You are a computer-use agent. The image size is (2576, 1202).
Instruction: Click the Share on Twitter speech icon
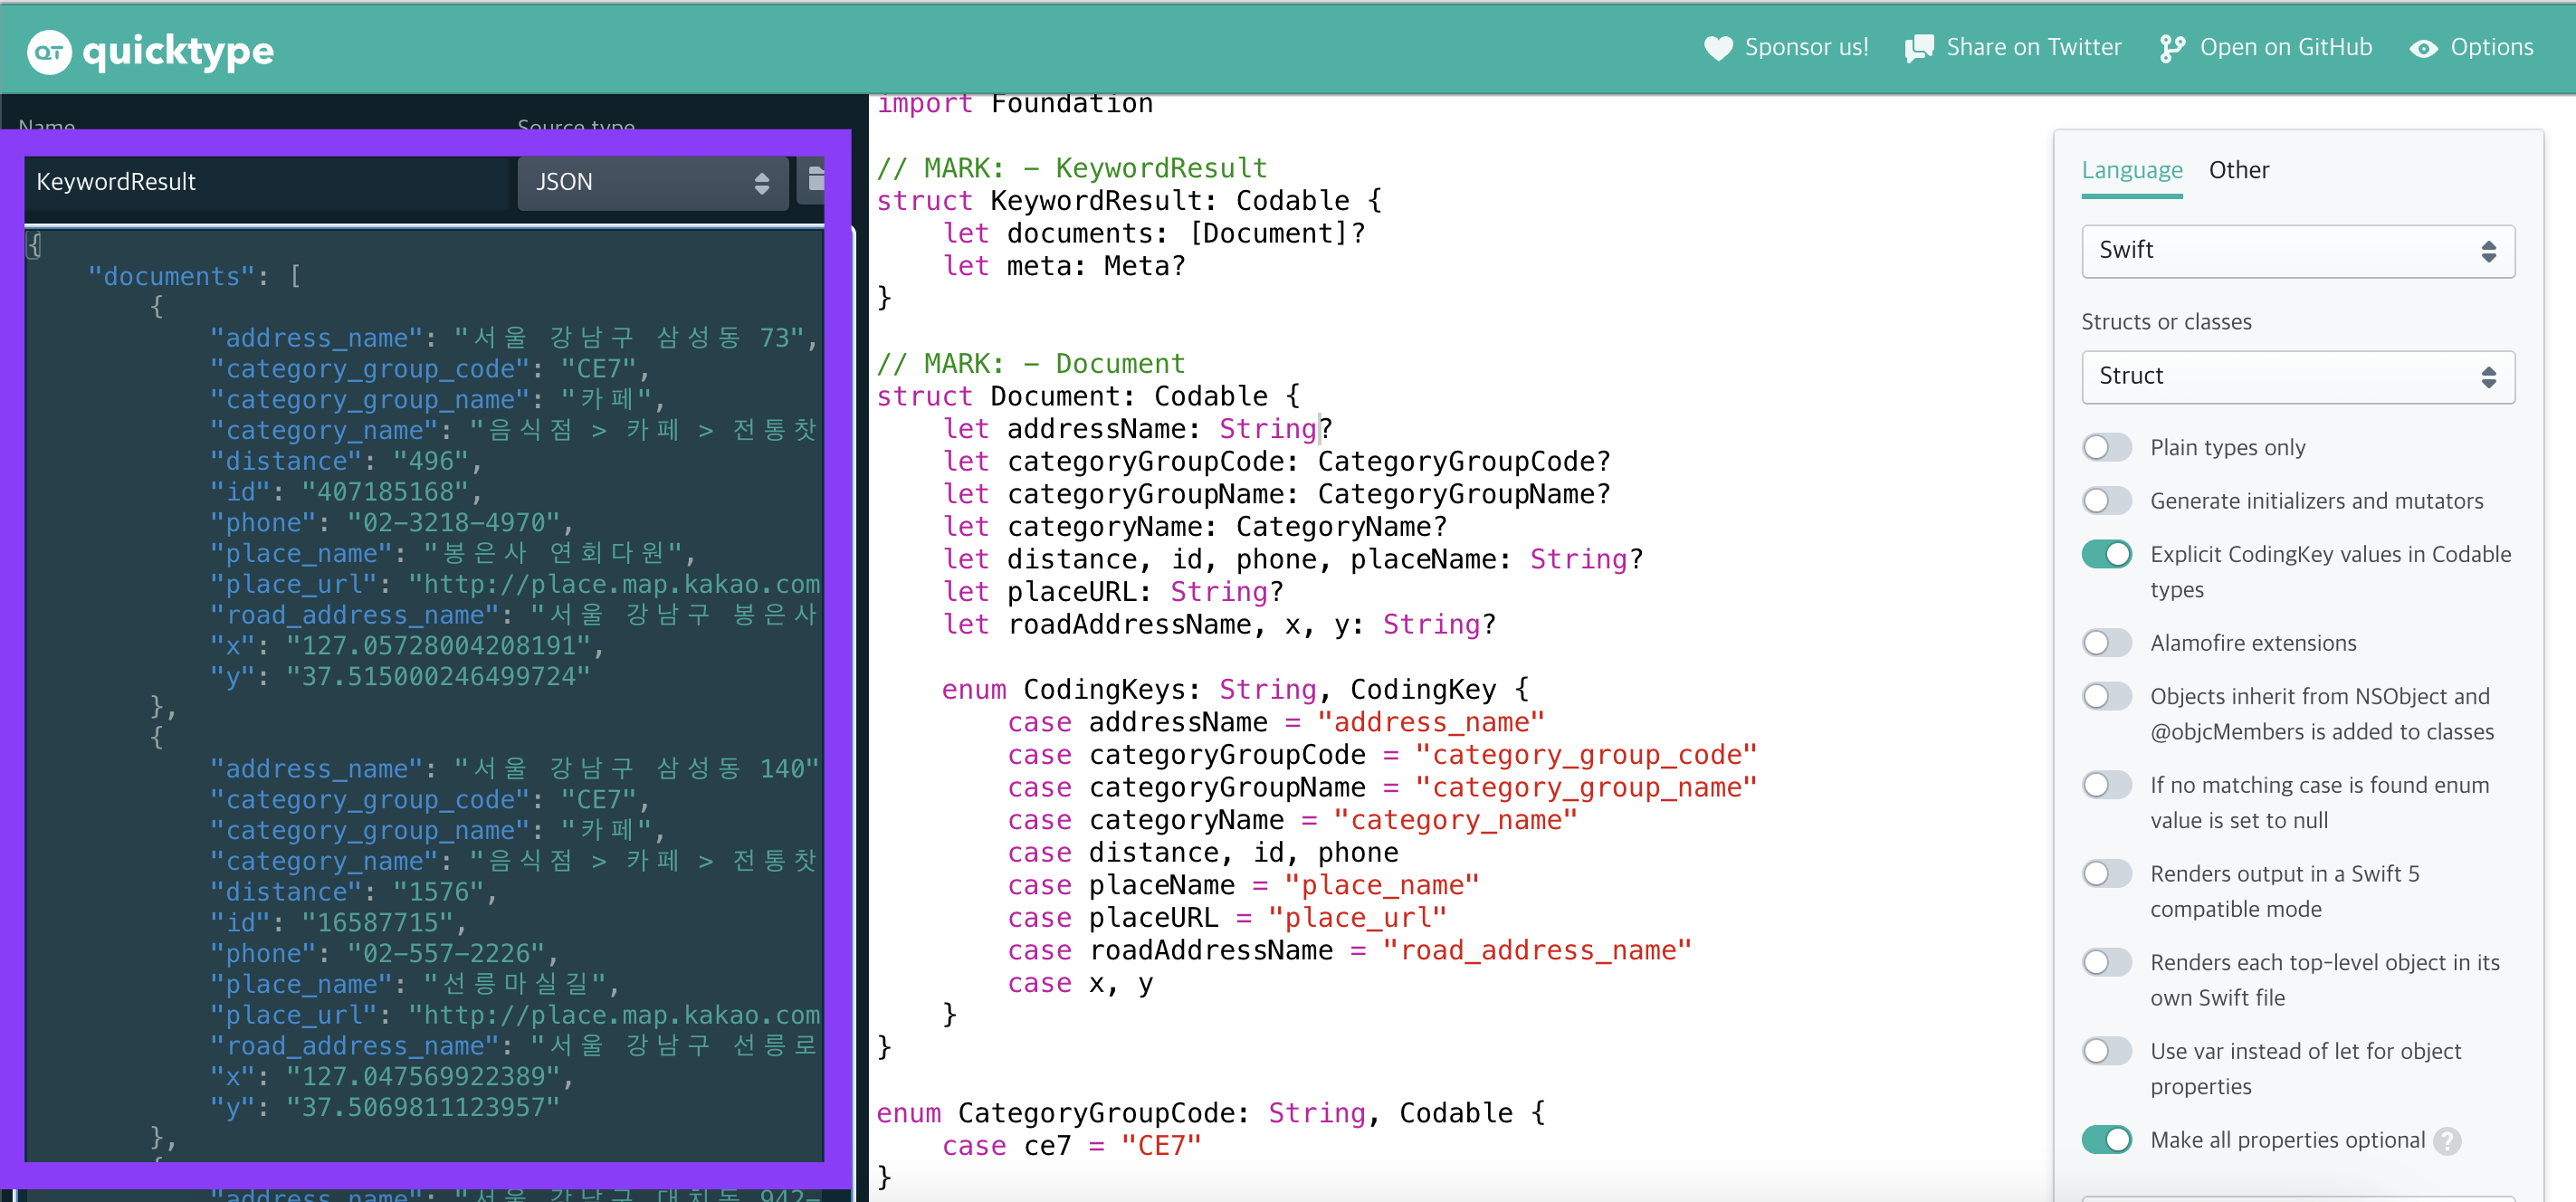click(1919, 48)
